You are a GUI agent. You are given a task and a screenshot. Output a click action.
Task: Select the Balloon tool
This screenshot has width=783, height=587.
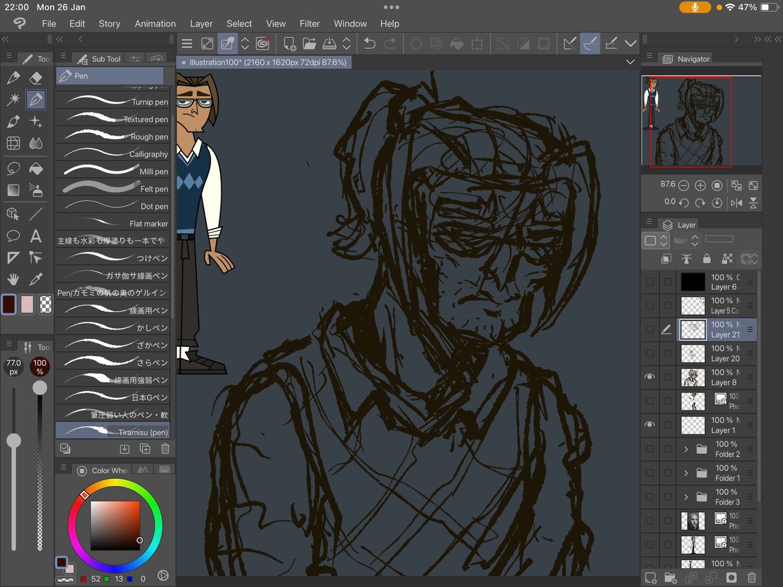[13, 236]
